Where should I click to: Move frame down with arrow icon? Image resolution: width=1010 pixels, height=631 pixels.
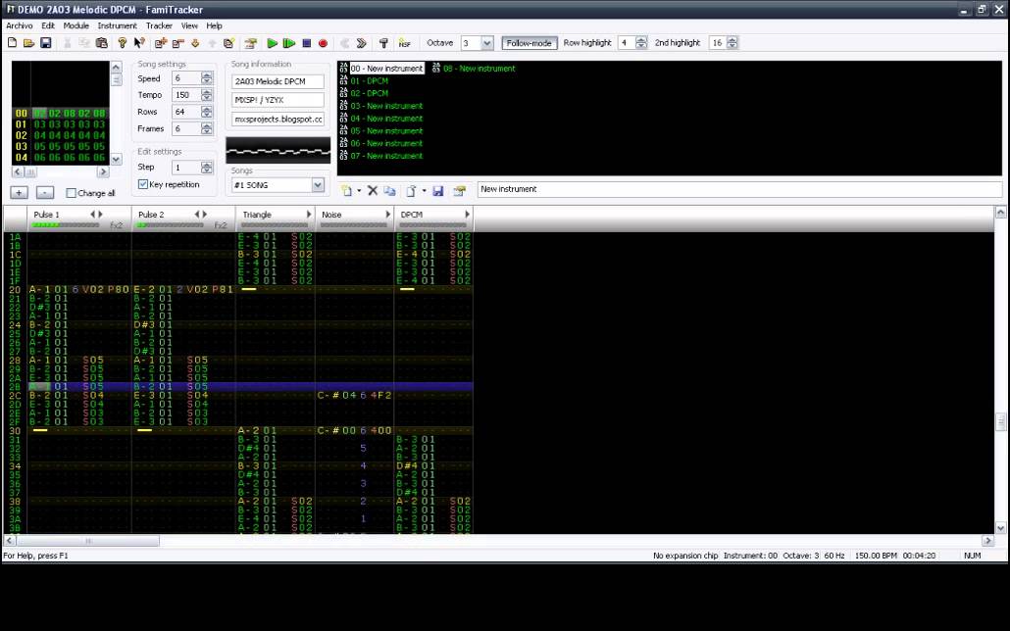(x=194, y=43)
